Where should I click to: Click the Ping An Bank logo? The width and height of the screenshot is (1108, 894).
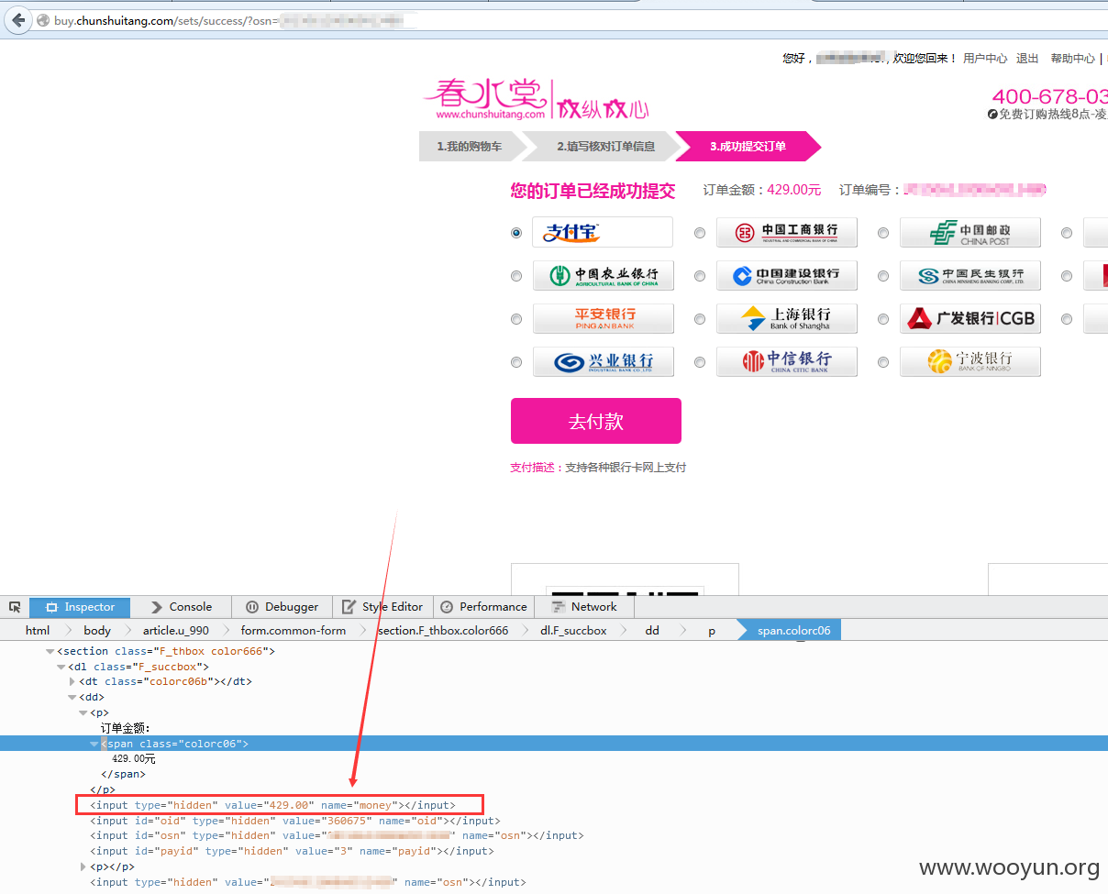click(603, 318)
